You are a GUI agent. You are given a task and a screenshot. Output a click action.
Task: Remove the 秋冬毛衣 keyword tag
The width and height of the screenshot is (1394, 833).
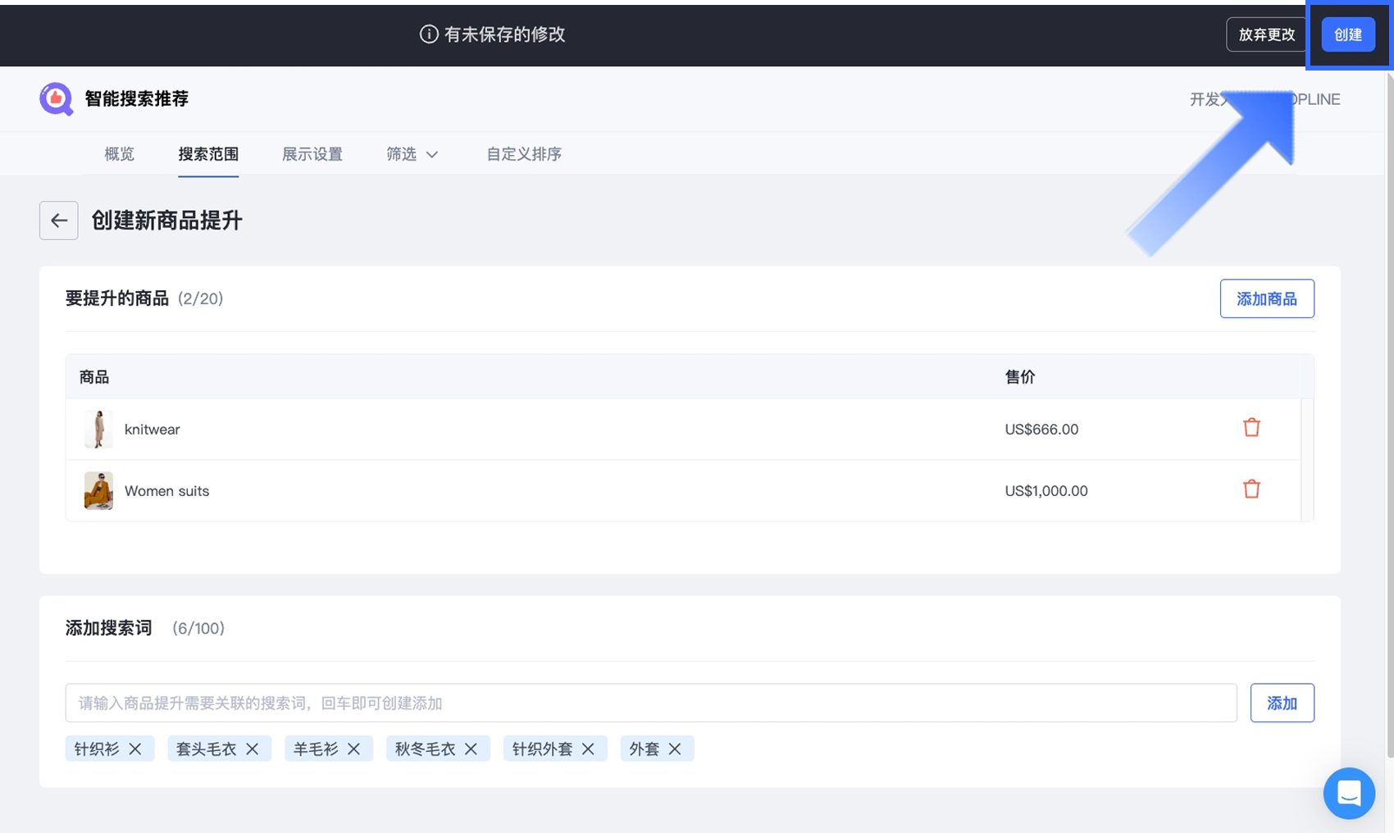471,749
